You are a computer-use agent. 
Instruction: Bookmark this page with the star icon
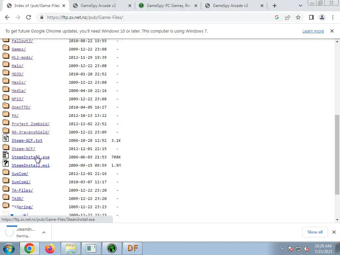298,17
